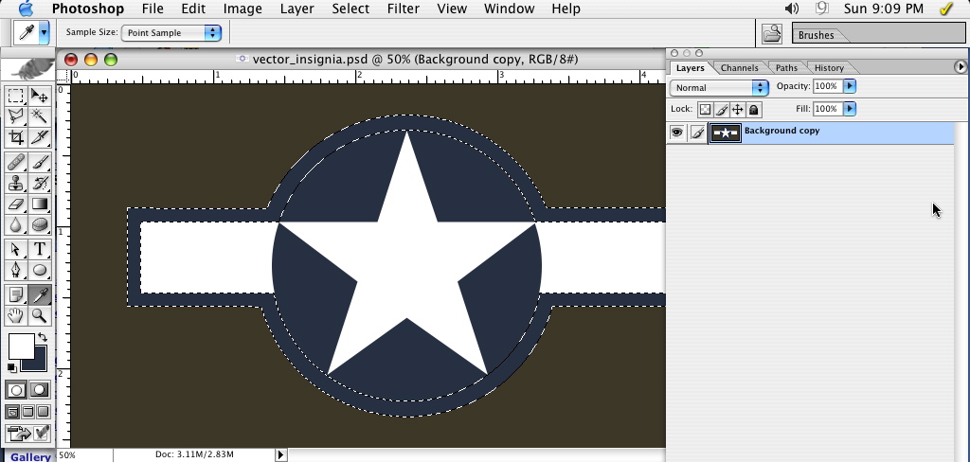Open the Sample Size dropdown
Viewport: 970px width, 462px height.
click(x=171, y=33)
